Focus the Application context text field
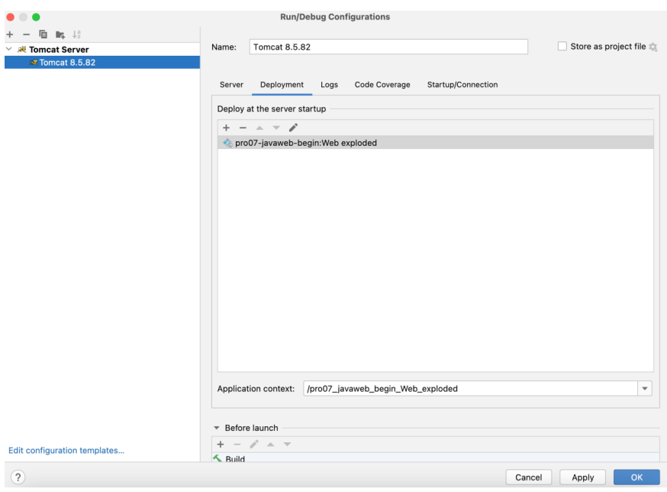The width and height of the screenshot is (667, 492). [x=470, y=389]
